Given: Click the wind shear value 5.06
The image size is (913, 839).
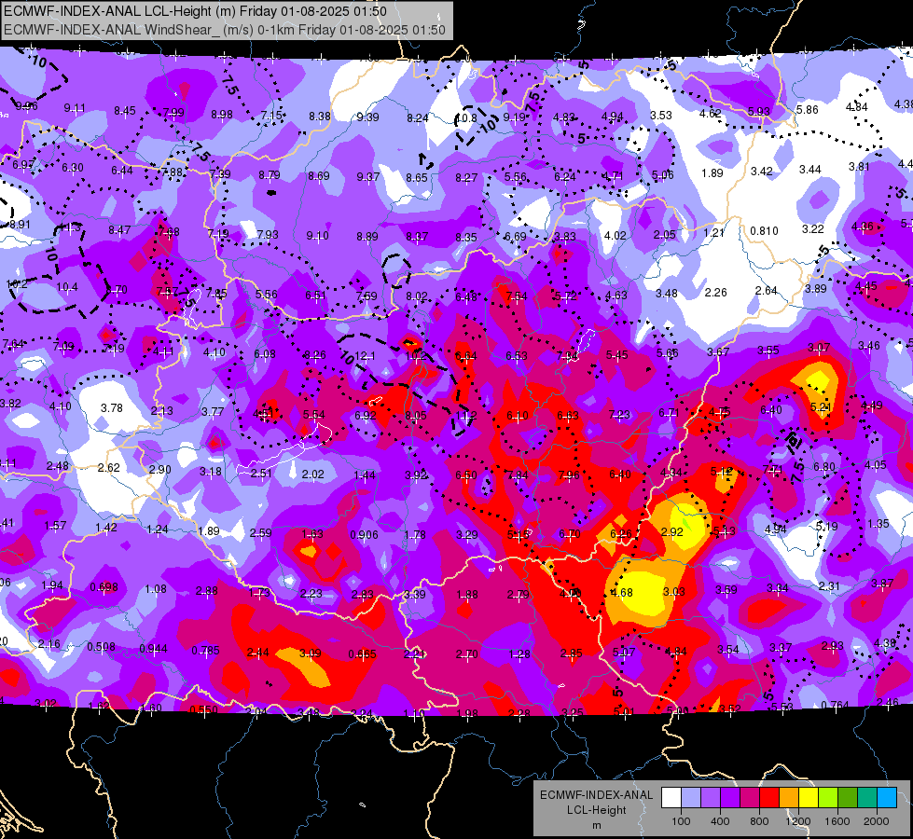Looking at the screenshot, I should [663, 174].
